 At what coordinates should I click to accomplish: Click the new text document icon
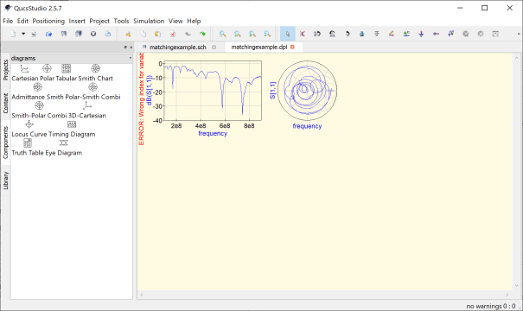34,34
